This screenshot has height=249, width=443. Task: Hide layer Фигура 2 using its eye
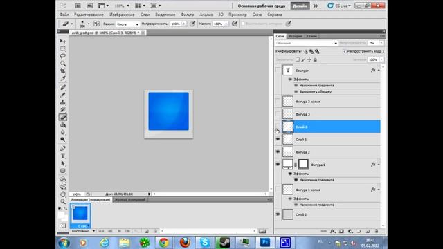278,152
